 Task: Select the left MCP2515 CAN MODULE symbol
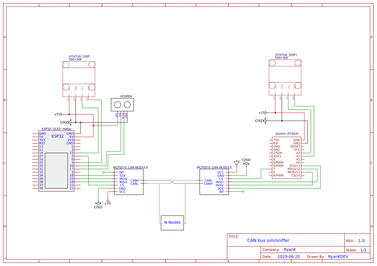128,182
